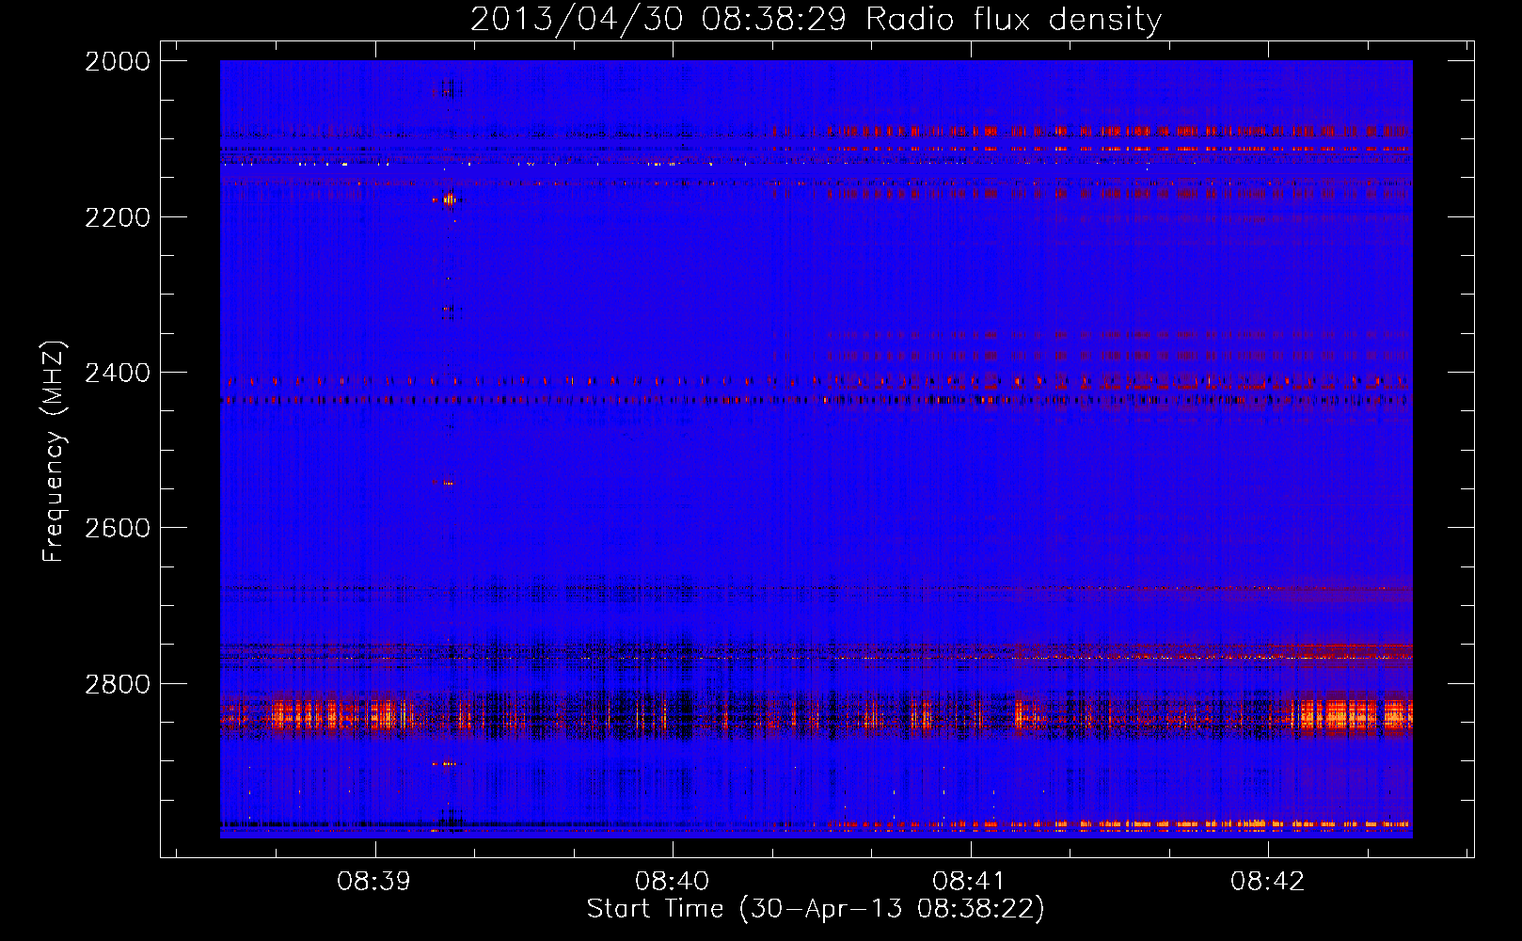Screen dimensions: 1522x941
Task: Click the 08:42 time axis label
Action: pos(1267,882)
